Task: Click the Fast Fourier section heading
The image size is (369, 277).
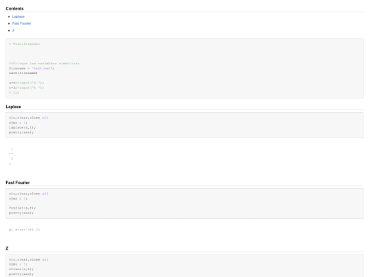Action: 18,183
